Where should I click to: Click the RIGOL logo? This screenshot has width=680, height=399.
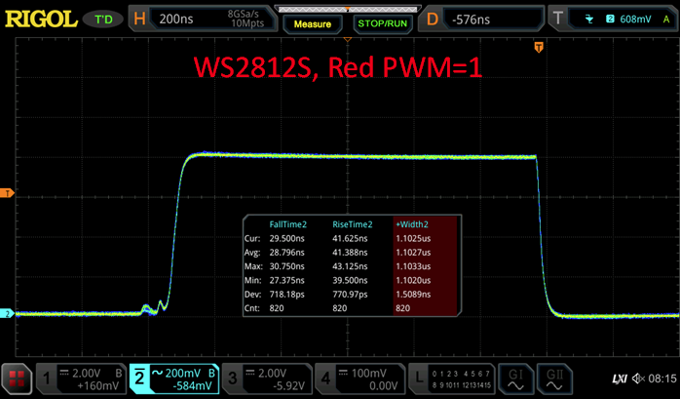click(41, 20)
